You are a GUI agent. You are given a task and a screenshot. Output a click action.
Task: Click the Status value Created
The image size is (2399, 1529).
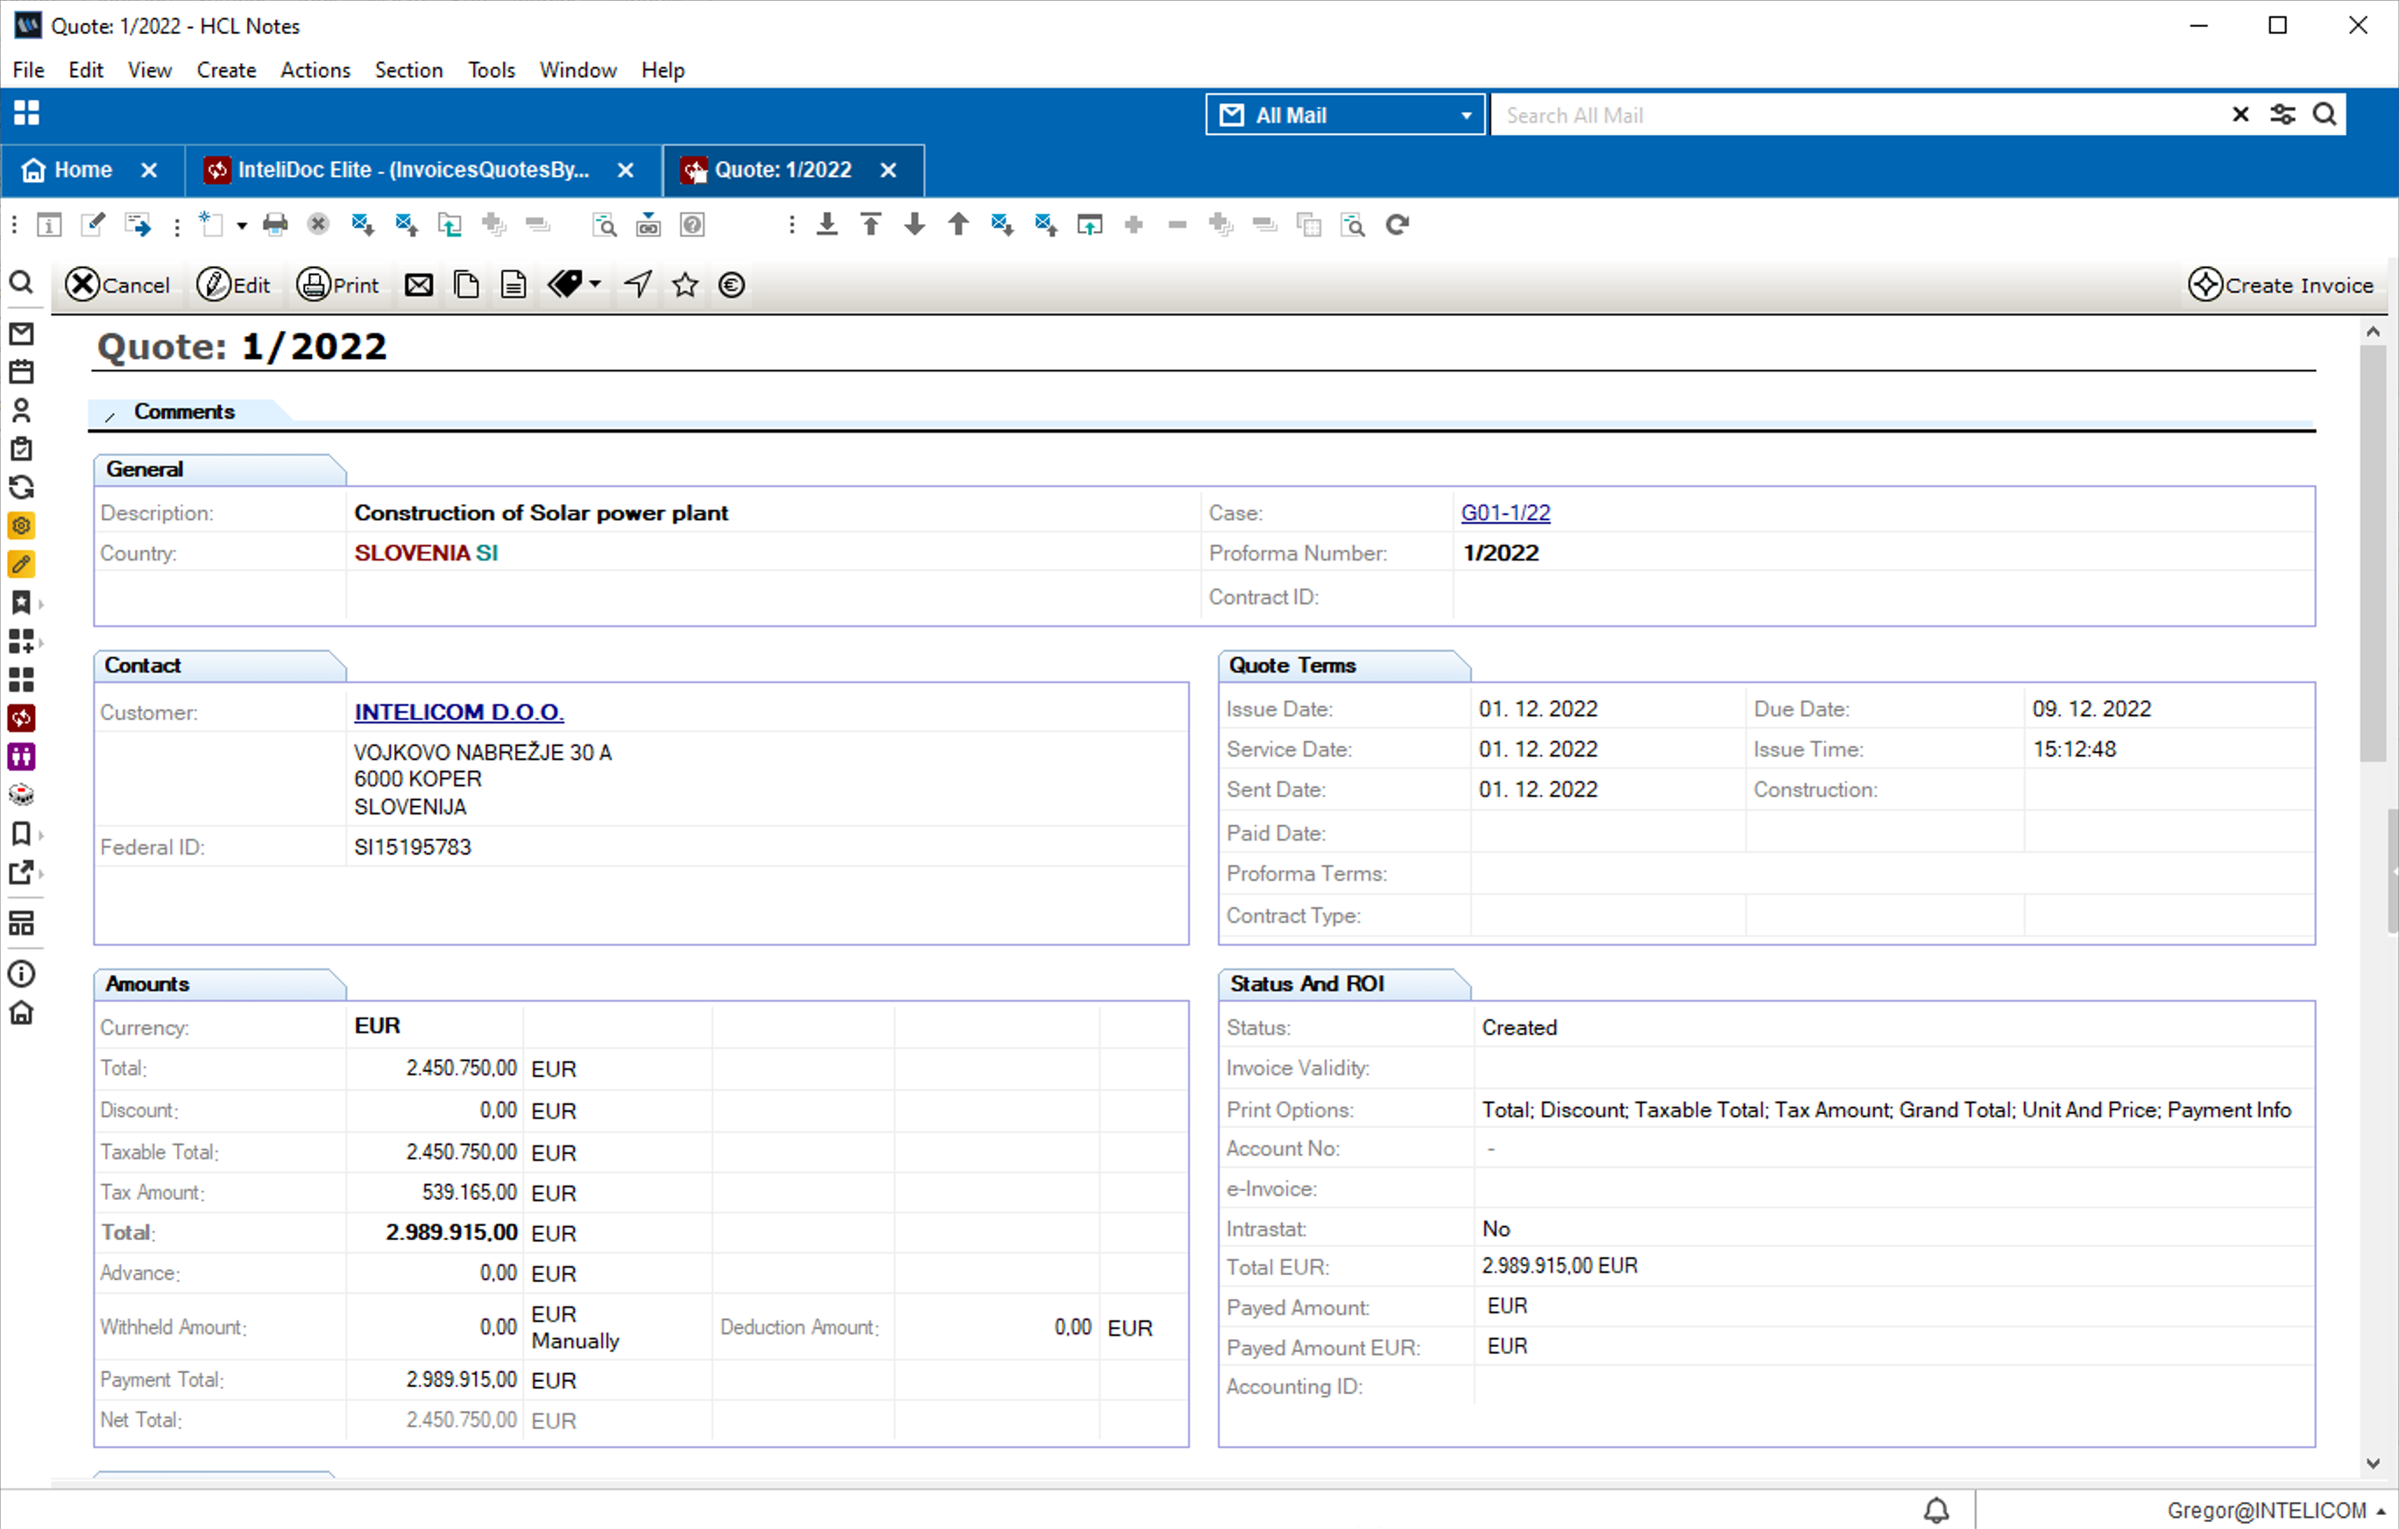pos(1519,1028)
